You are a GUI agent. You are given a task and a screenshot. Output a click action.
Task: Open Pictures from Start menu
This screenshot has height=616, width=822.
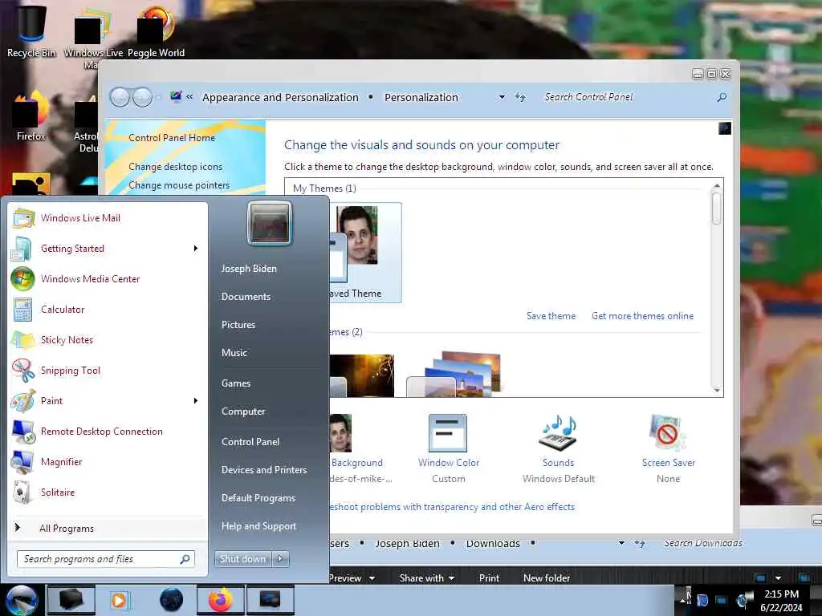(x=238, y=325)
